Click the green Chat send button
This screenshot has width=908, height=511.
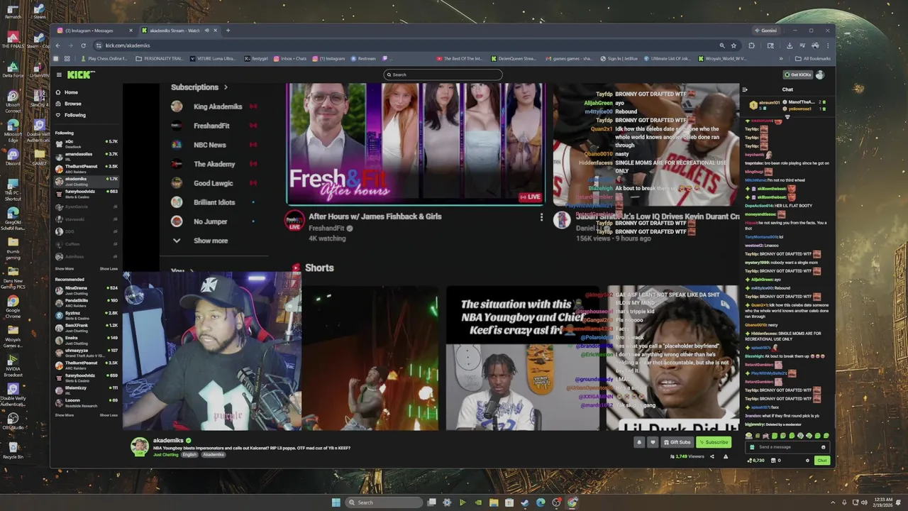822,461
